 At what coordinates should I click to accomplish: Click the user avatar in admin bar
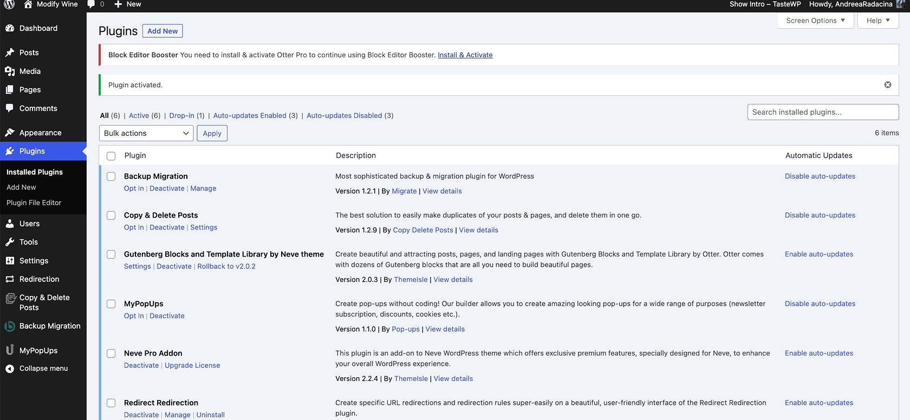pyautogui.click(x=900, y=4)
